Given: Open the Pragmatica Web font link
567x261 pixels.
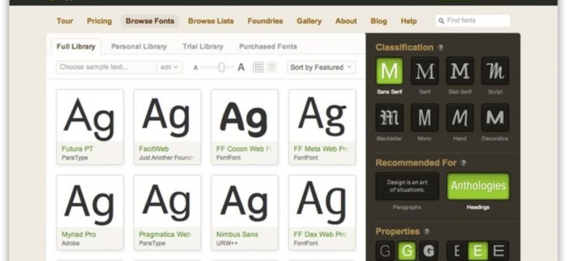Looking at the screenshot, I should coord(165,235).
